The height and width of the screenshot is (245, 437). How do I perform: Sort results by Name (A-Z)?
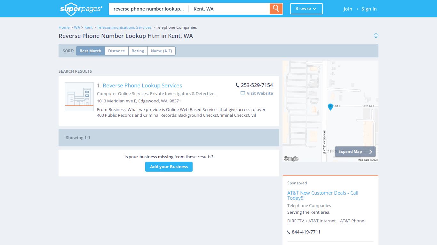coord(162,51)
